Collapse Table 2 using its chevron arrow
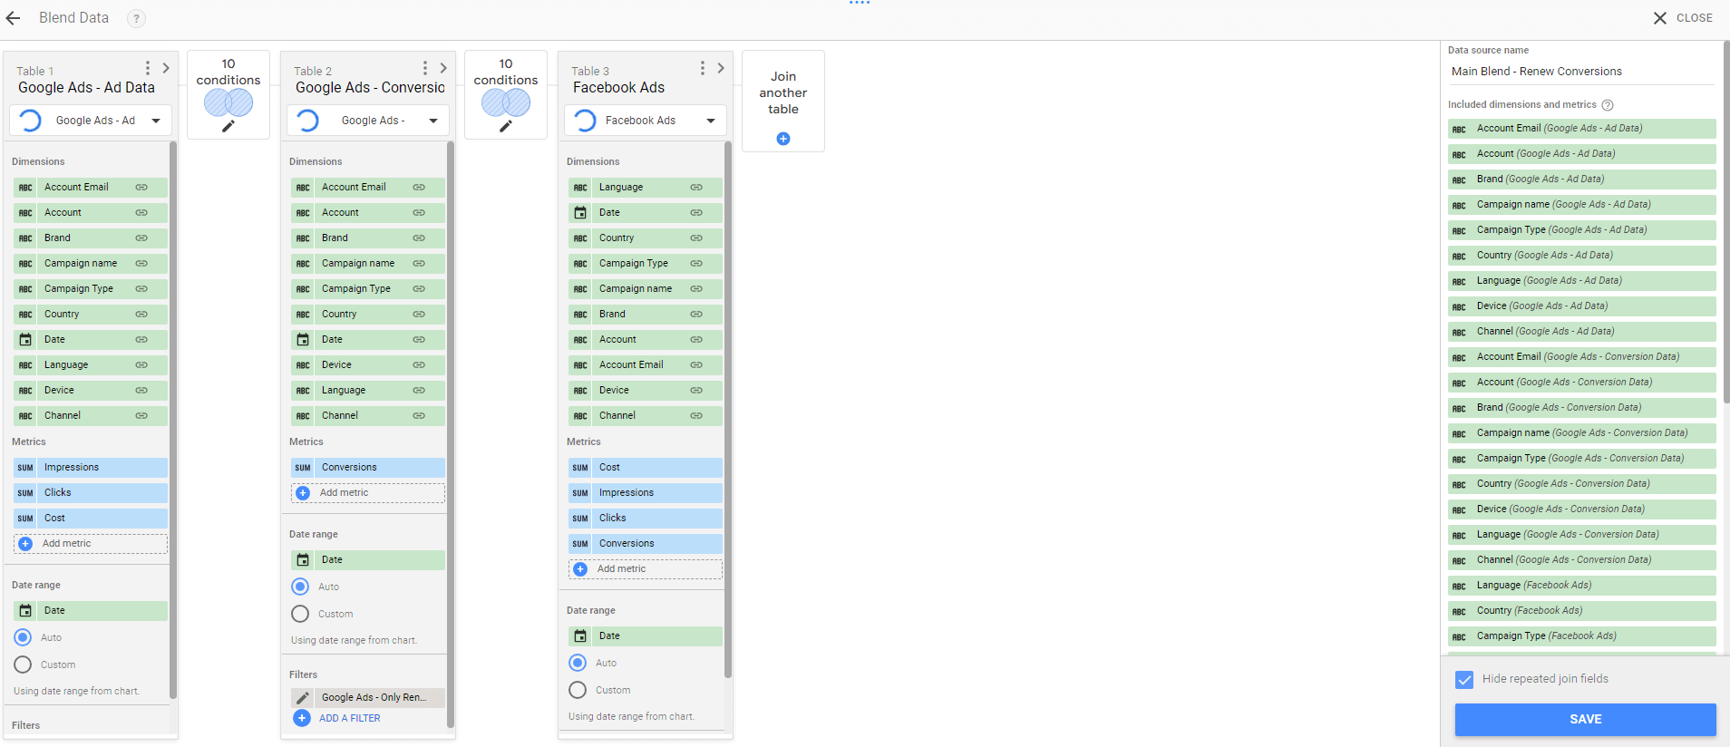 pos(443,68)
